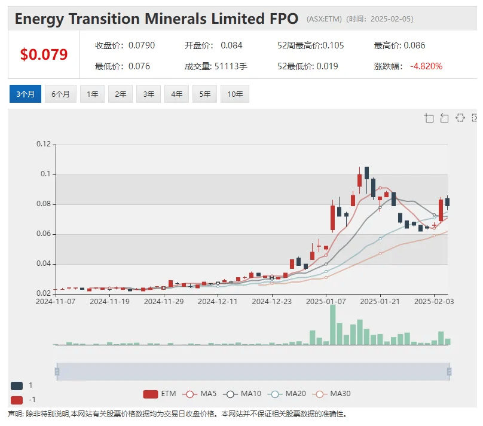Click the 0.06 y-axis label

tap(44, 234)
